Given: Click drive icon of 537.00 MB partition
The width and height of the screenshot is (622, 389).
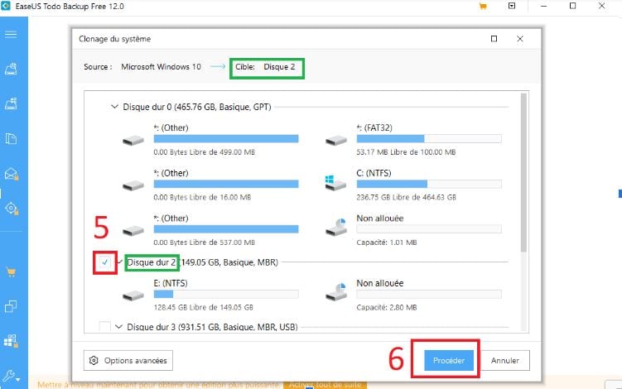Looking at the screenshot, I should [x=133, y=230].
